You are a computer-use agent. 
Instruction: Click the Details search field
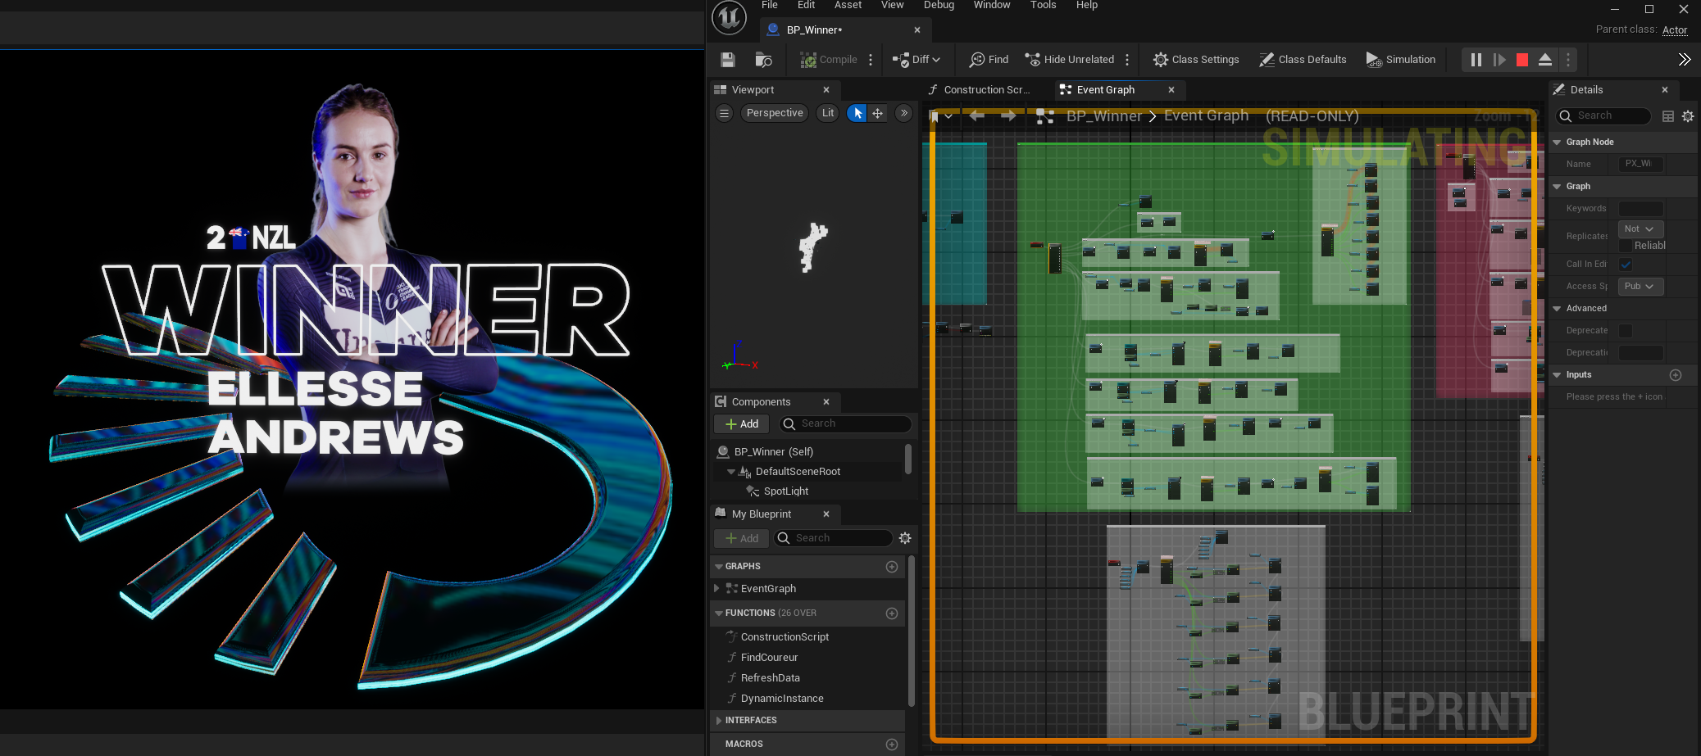(1604, 116)
